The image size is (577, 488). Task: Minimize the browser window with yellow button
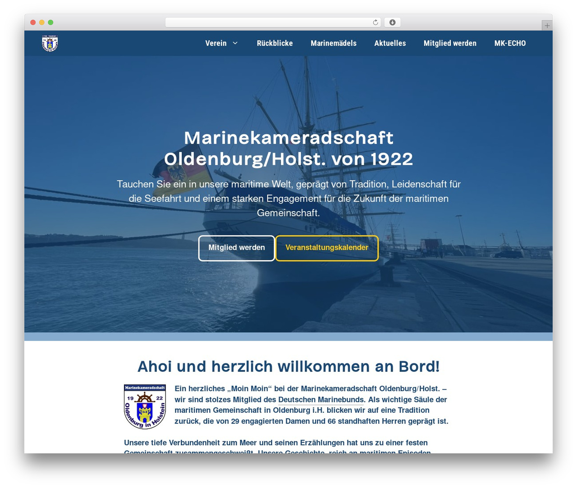(x=42, y=23)
